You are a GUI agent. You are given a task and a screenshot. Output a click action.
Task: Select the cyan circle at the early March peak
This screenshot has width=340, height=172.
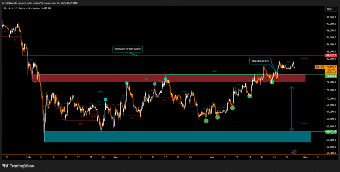(x=127, y=83)
